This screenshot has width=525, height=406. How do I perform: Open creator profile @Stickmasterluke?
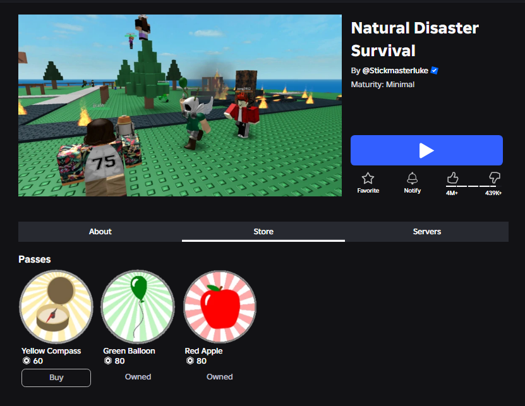pos(395,71)
